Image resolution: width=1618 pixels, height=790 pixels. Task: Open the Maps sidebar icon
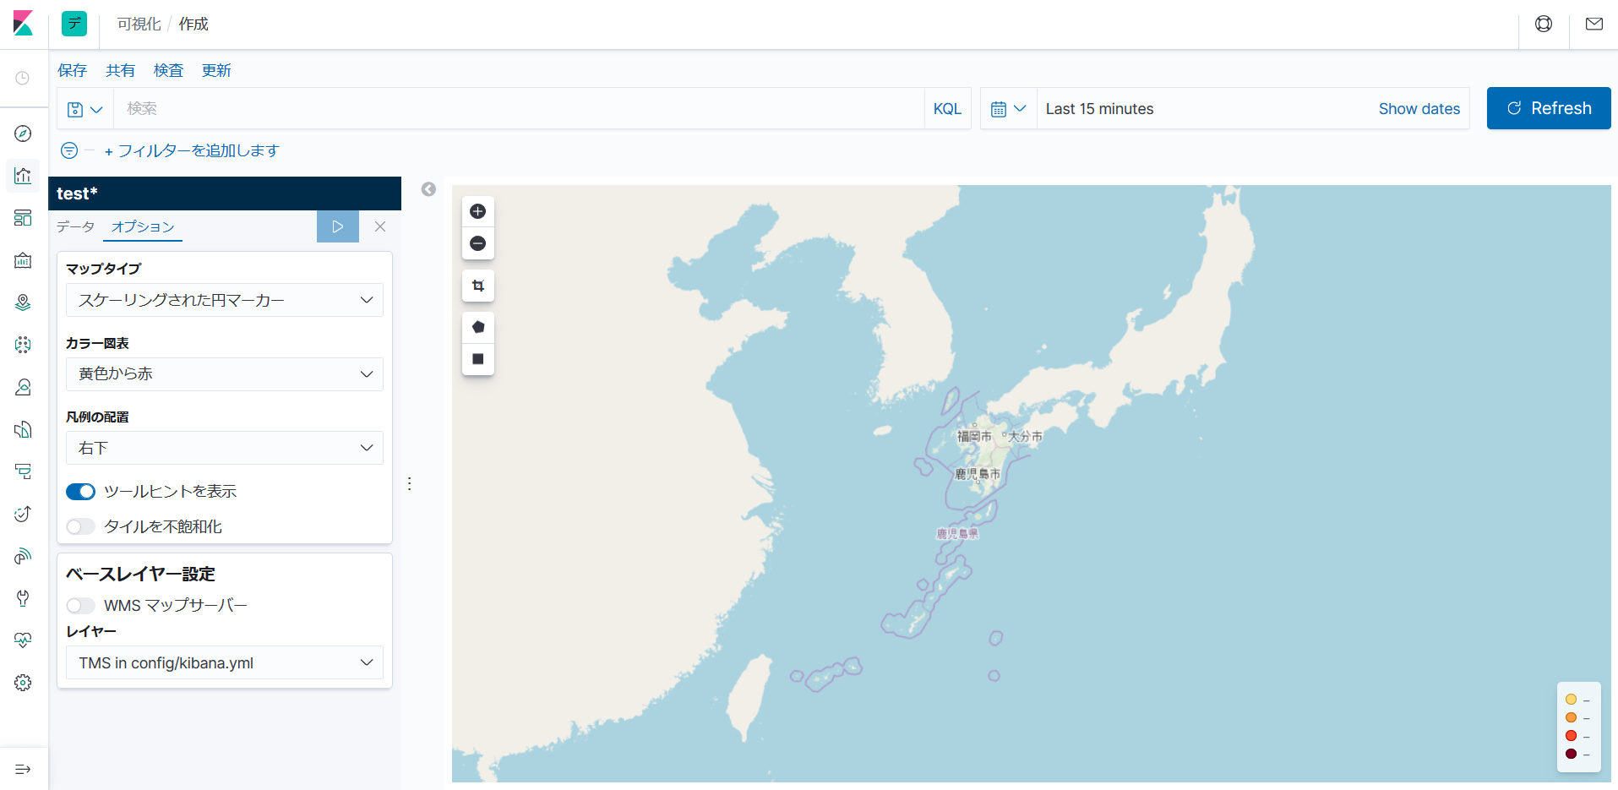coord(23,302)
